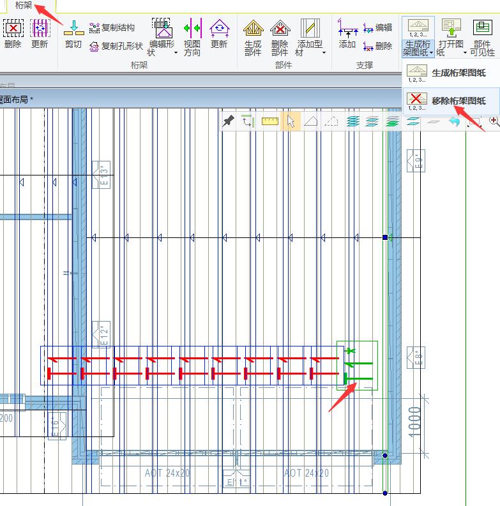Image resolution: width=500 pixels, height=506 pixels.
Task: Click the E12* truss label
Action: pyautogui.click(x=101, y=334)
